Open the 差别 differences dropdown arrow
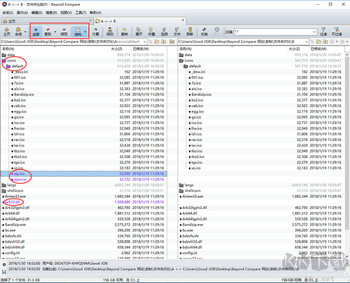This screenshot has height=283, width=350. pos(55,32)
